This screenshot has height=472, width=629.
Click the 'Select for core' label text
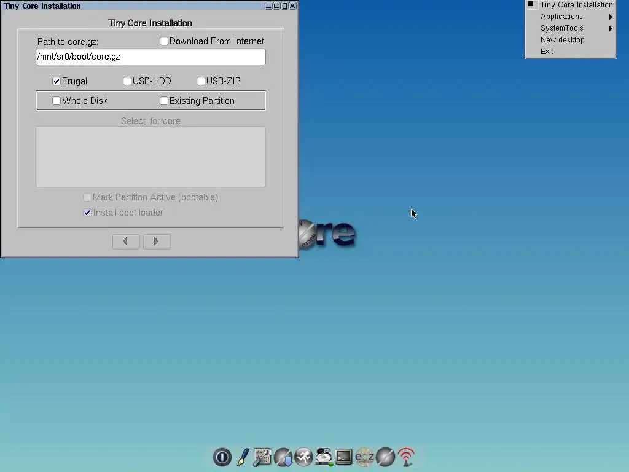coord(150,121)
